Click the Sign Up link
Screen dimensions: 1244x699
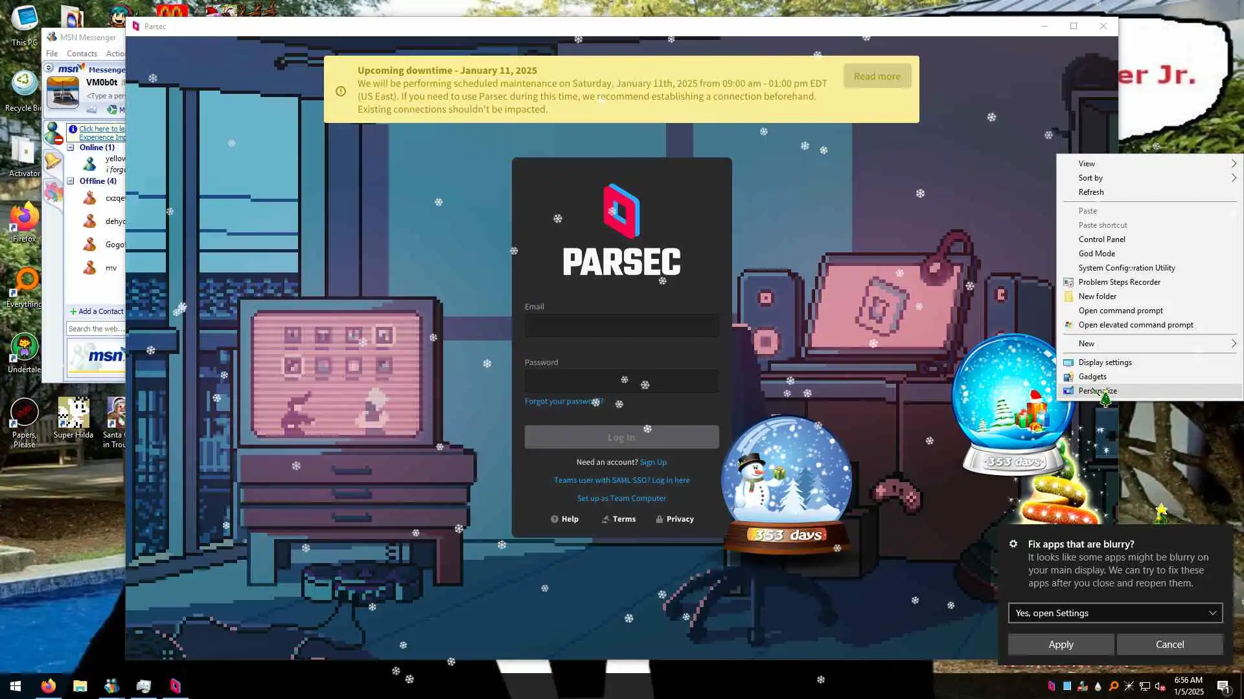653,462
